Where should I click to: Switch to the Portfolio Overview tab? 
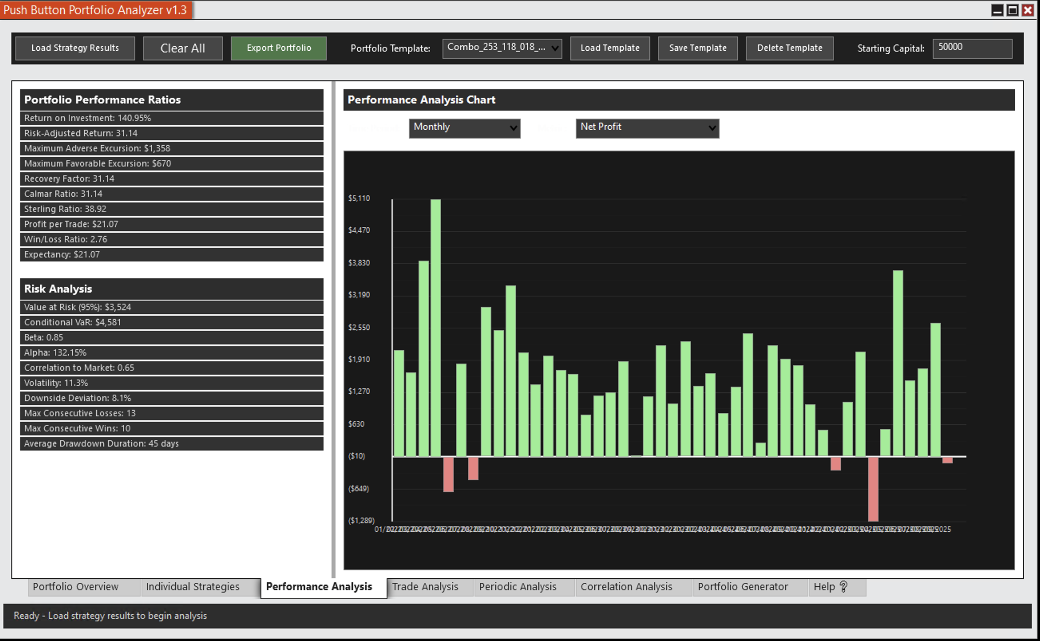[75, 587]
